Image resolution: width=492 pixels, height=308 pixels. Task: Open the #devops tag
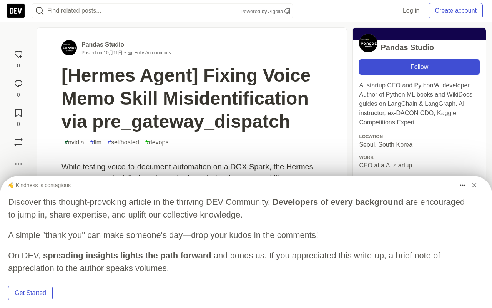(x=157, y=142)
